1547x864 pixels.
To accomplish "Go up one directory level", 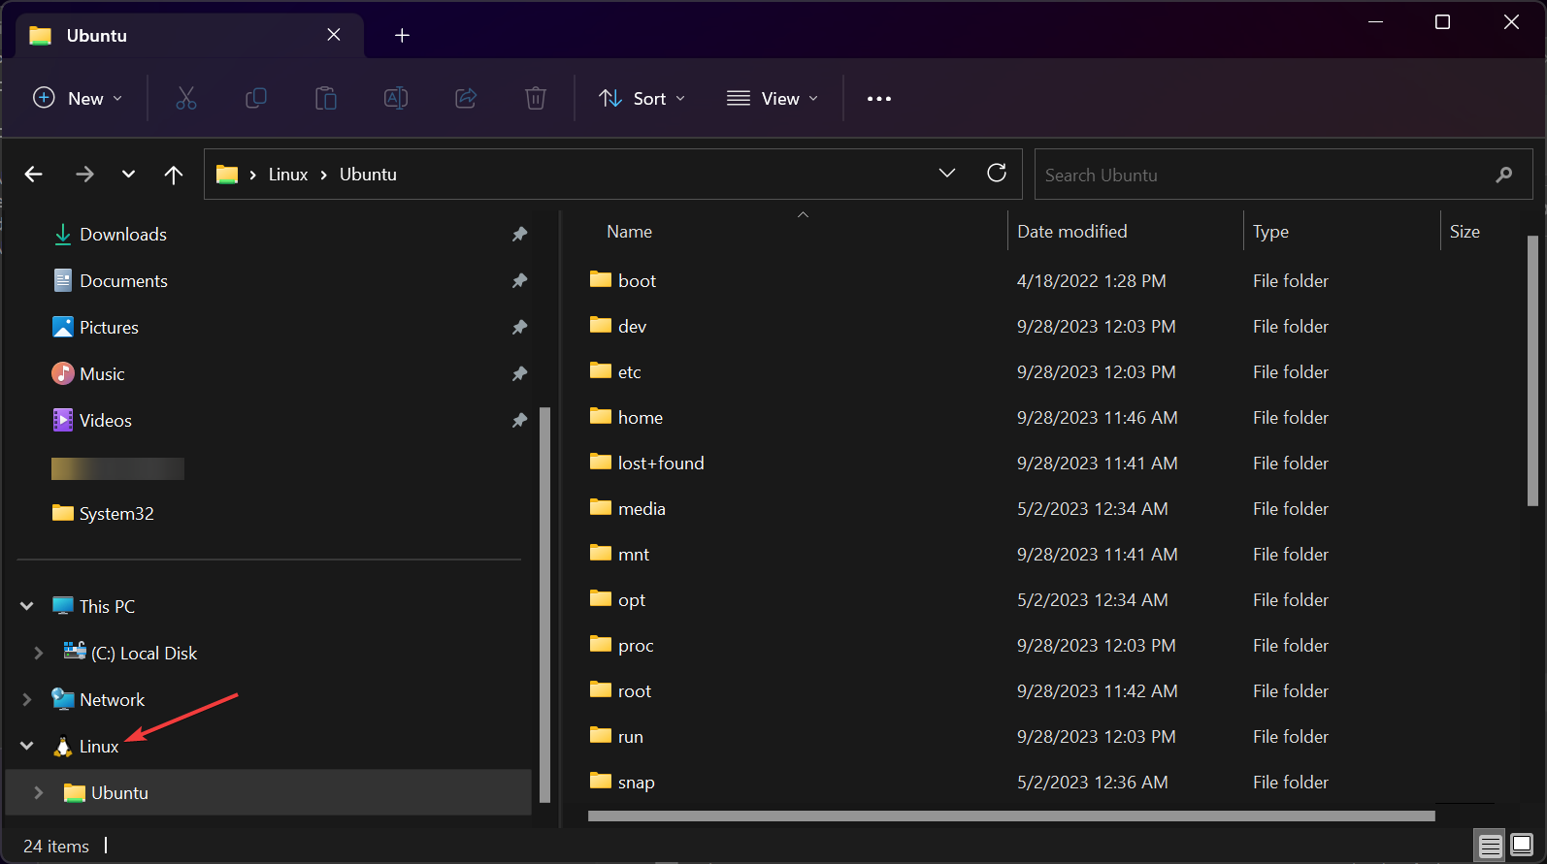I will pyautogui.click(x=174, y=175).
